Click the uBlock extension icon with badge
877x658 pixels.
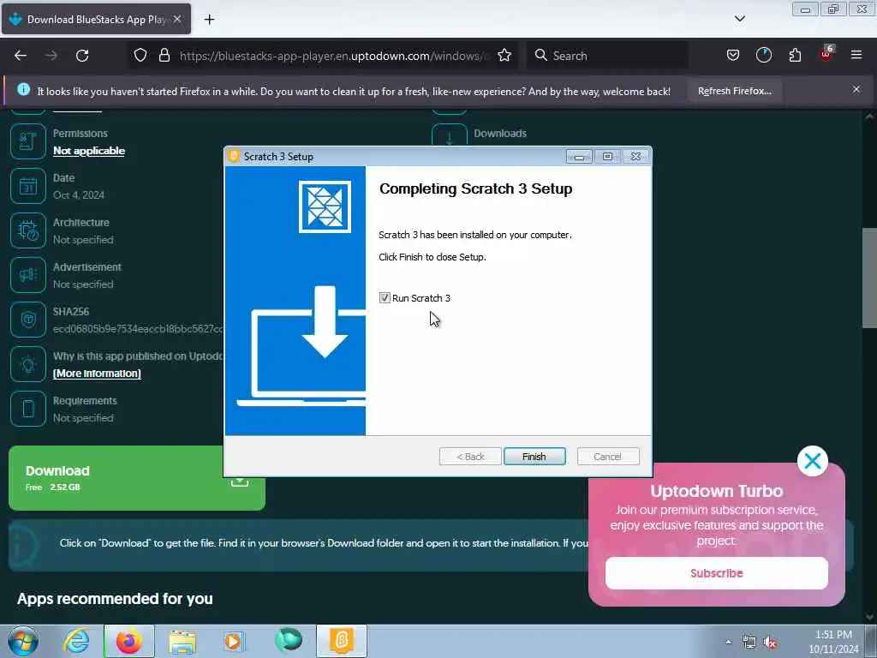(x=826, y=54)
